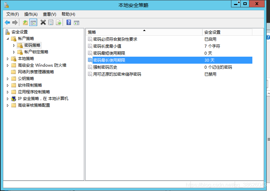
Task: Click the 已禁用 value cell
Action: [210, 74]
